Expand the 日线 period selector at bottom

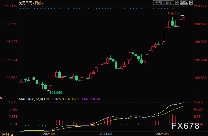click(8, 134)
